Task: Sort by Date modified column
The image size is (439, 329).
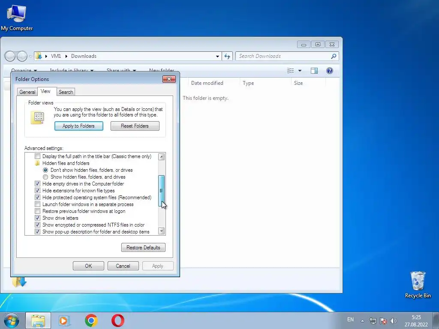Action: point(207,83)
